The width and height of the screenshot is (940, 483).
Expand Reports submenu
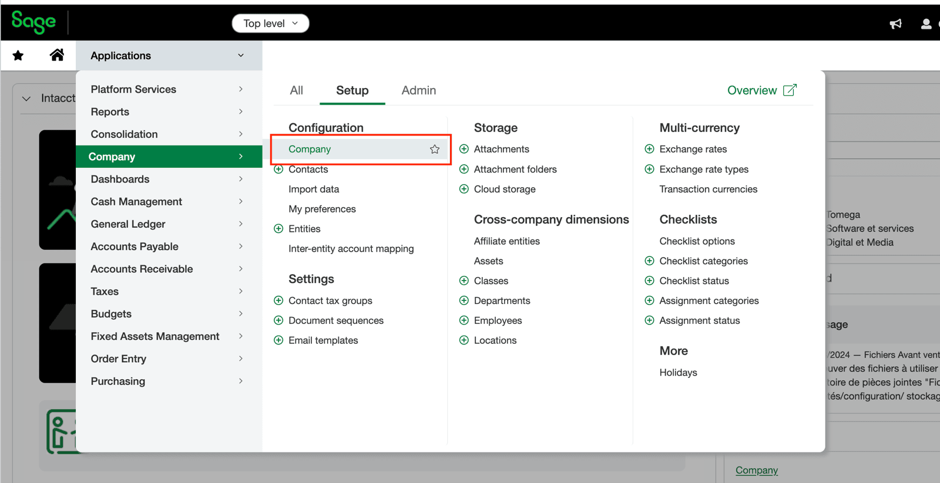coord(241,112)
